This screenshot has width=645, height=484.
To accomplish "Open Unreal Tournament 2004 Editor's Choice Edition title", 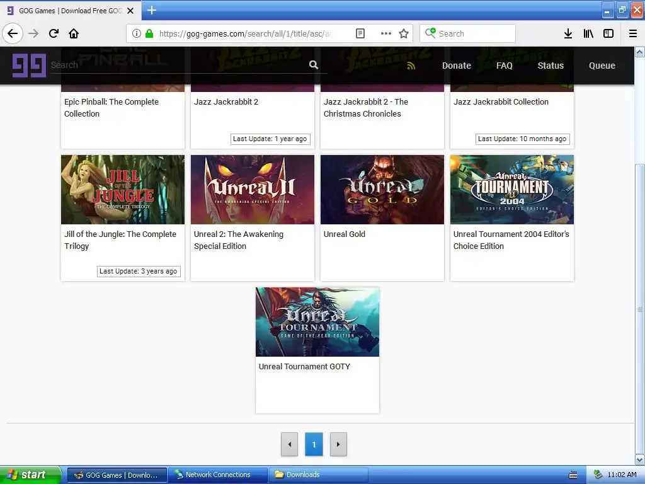I will tap(511, 240).
